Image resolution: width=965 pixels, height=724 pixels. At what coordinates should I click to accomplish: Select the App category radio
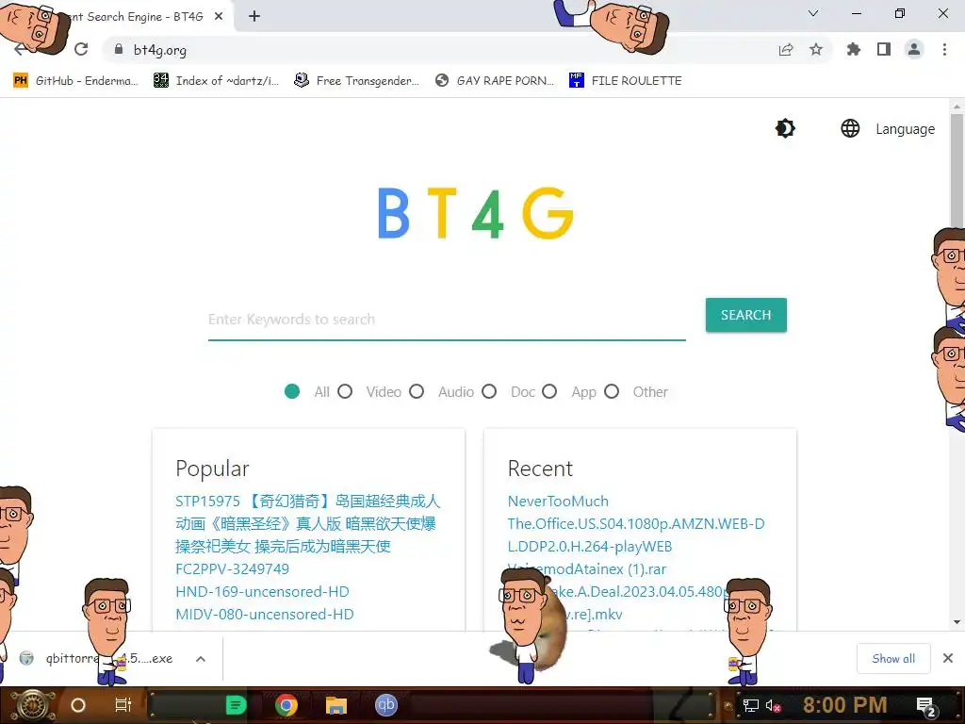click(x=549, y=391)
